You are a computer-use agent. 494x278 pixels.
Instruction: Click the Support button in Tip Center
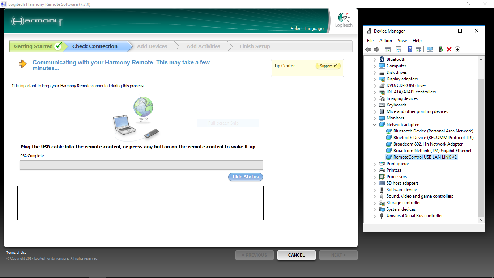328,66
